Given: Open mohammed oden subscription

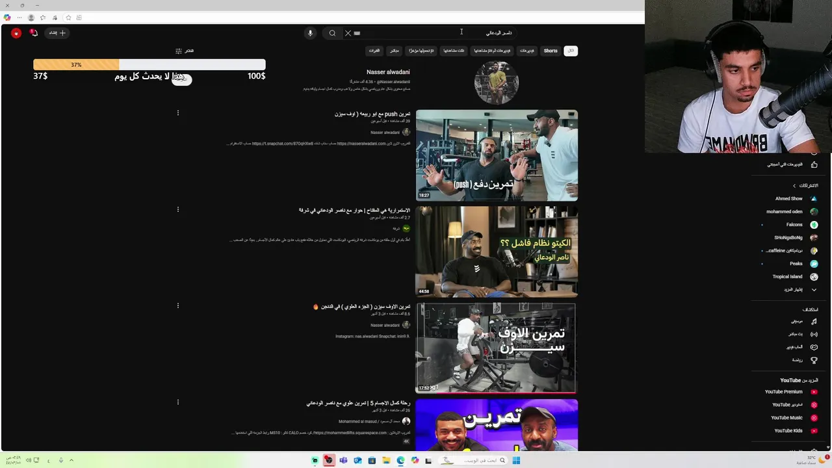Looking at the screenshot, I should 792,212.
